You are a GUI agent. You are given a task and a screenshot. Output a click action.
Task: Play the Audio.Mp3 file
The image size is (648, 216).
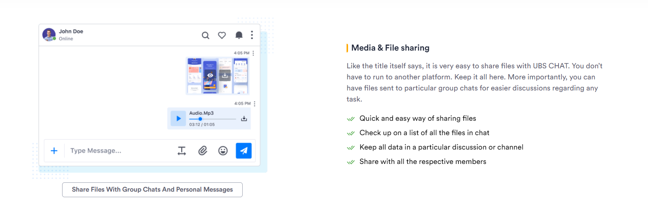click(178, 119)
